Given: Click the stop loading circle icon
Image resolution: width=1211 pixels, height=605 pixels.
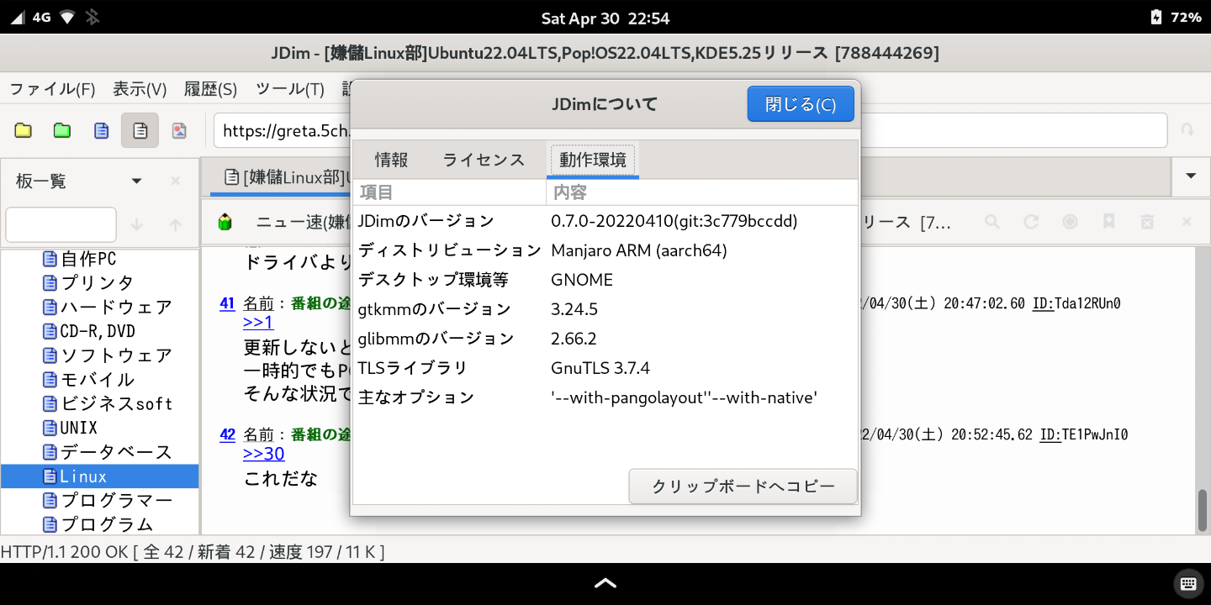Looking at the screenshot, I should click(1070, 222).
